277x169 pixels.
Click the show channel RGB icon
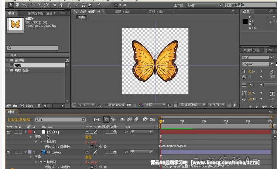[x=141, y=105]
